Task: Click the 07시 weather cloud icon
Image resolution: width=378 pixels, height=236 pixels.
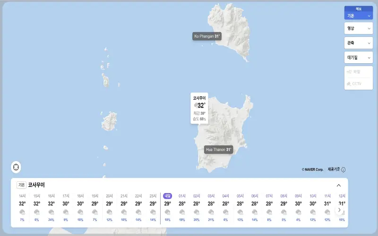Action: click(269, 212)
